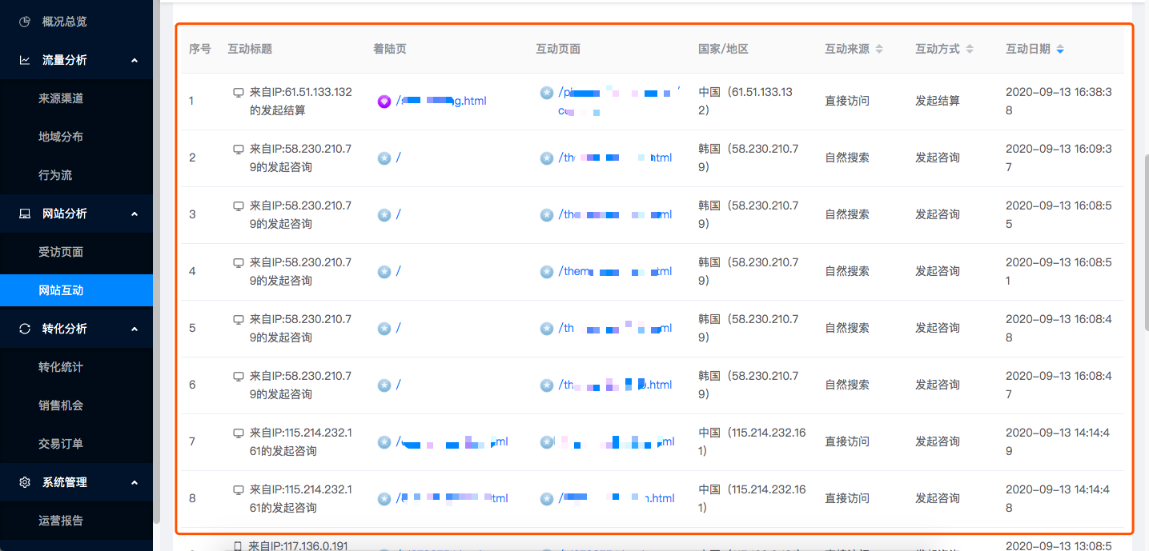Screen dimensions: 1149x551
Task: Click the 流量分析 chart icon in sidebar
Action: 25,60
